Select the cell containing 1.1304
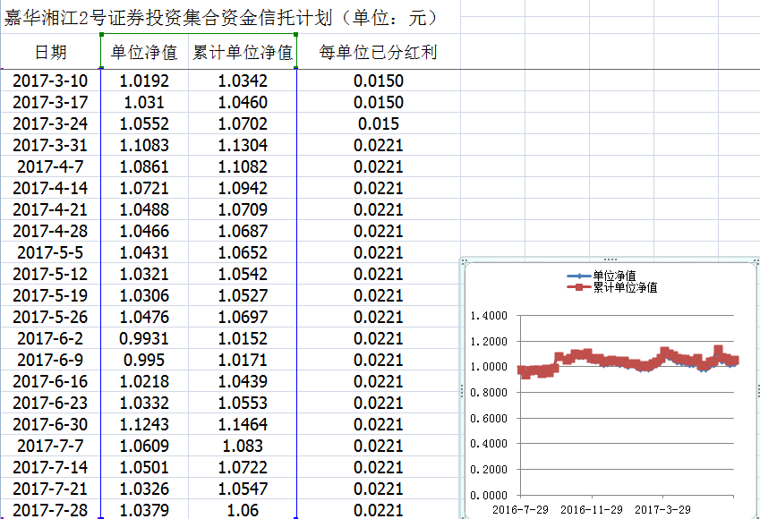This screenshot has height=519, width=760. coord(243,146)
